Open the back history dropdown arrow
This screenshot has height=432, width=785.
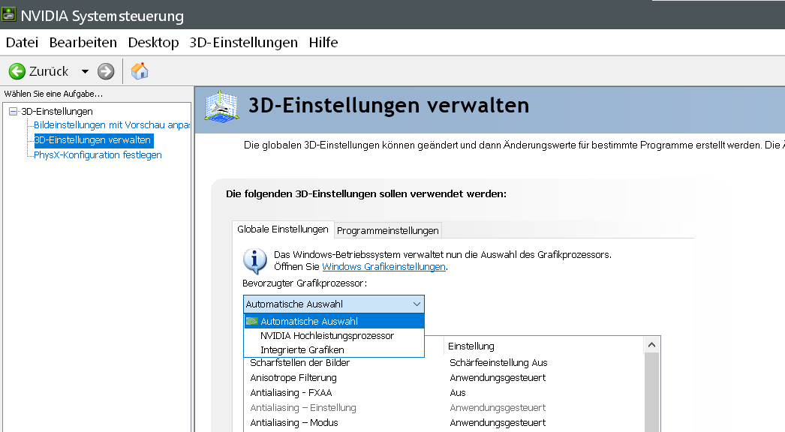tap(85, 71)
